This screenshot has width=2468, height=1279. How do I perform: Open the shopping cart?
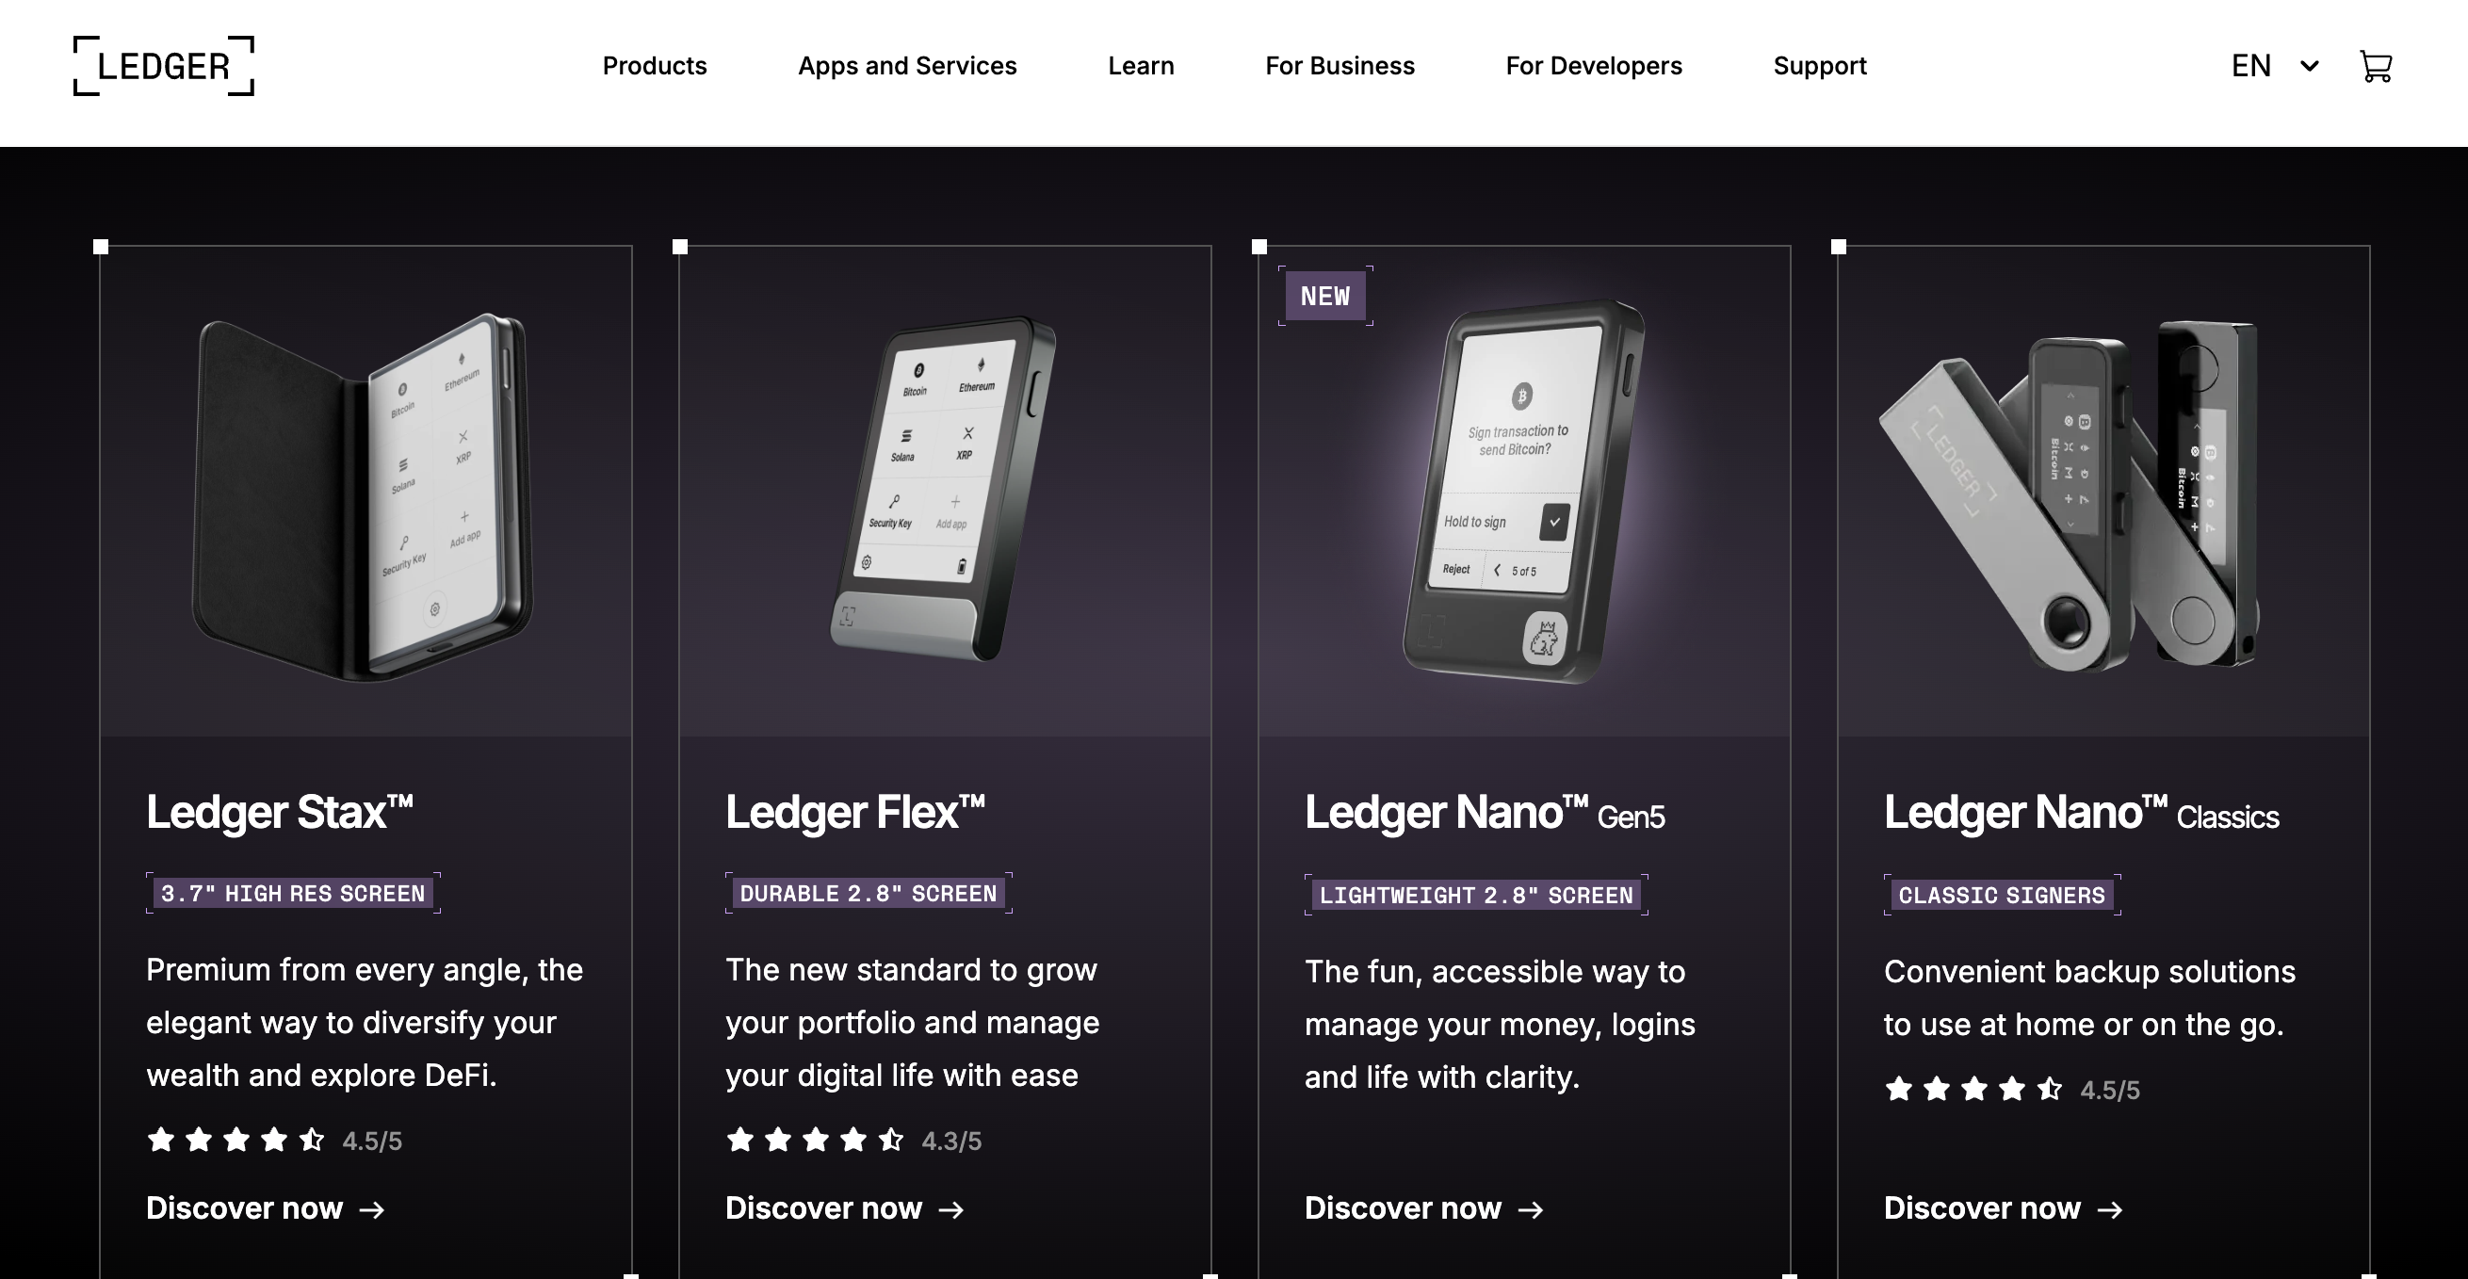[x=2375, y=66]
